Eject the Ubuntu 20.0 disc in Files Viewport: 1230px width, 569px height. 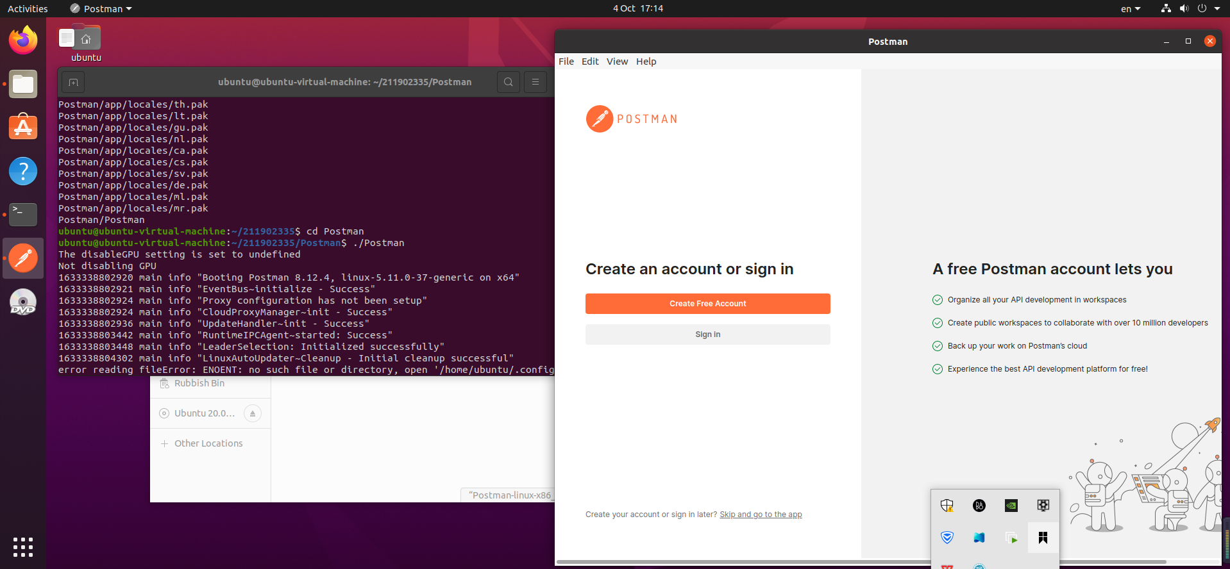[253, 413]
